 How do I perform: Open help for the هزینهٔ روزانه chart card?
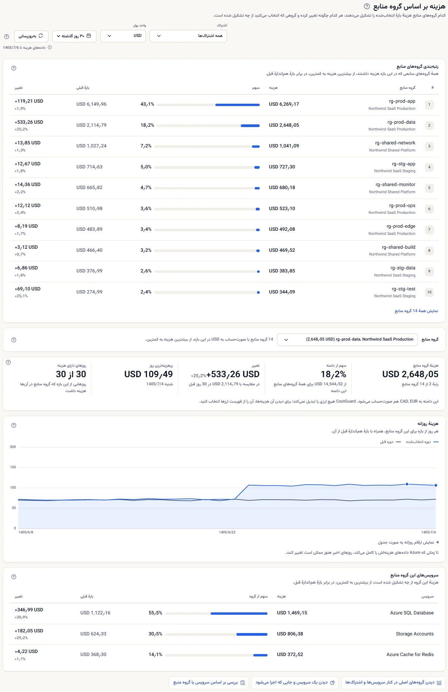tap(14, 425)
